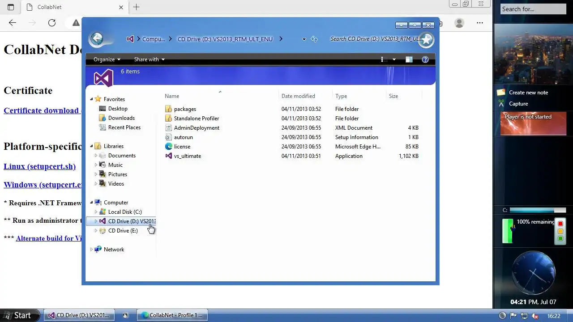Click Compu... breadcrumb in address bar
The width and height of the screenshot is (573, 322).
click(154, 39)
